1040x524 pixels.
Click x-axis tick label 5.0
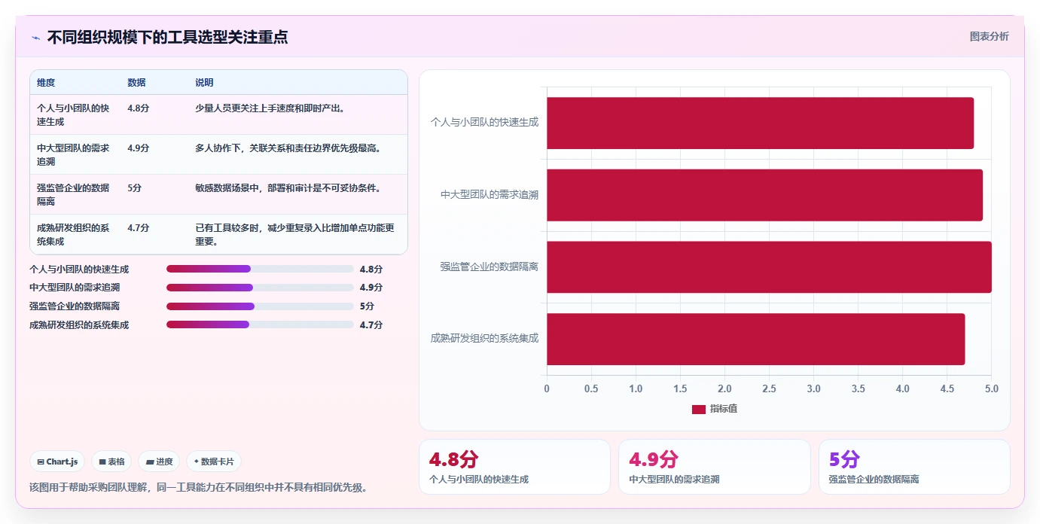point(992,388)
